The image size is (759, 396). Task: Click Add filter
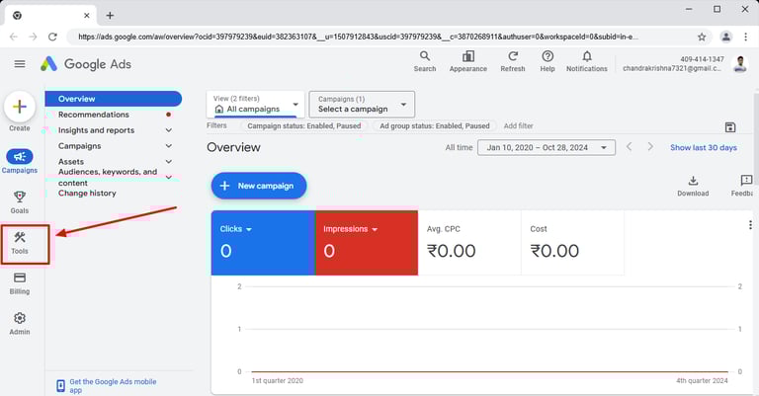click(519, 125)
